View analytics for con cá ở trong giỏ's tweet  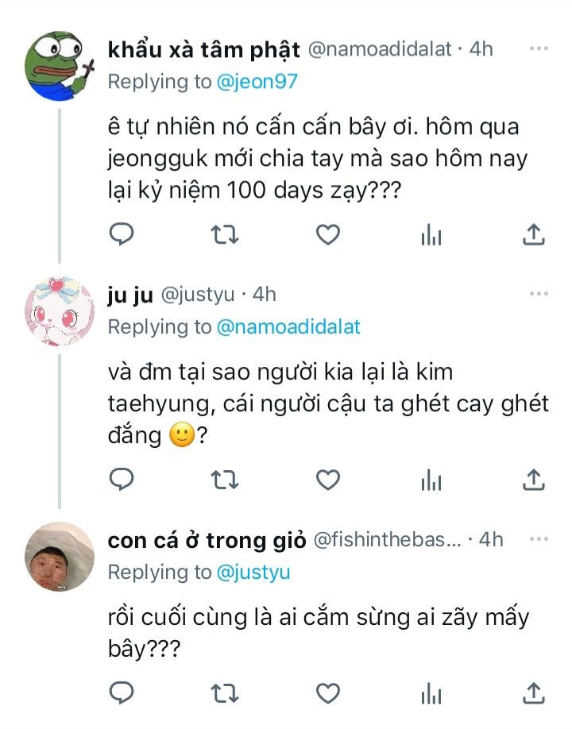pos(431,692)
